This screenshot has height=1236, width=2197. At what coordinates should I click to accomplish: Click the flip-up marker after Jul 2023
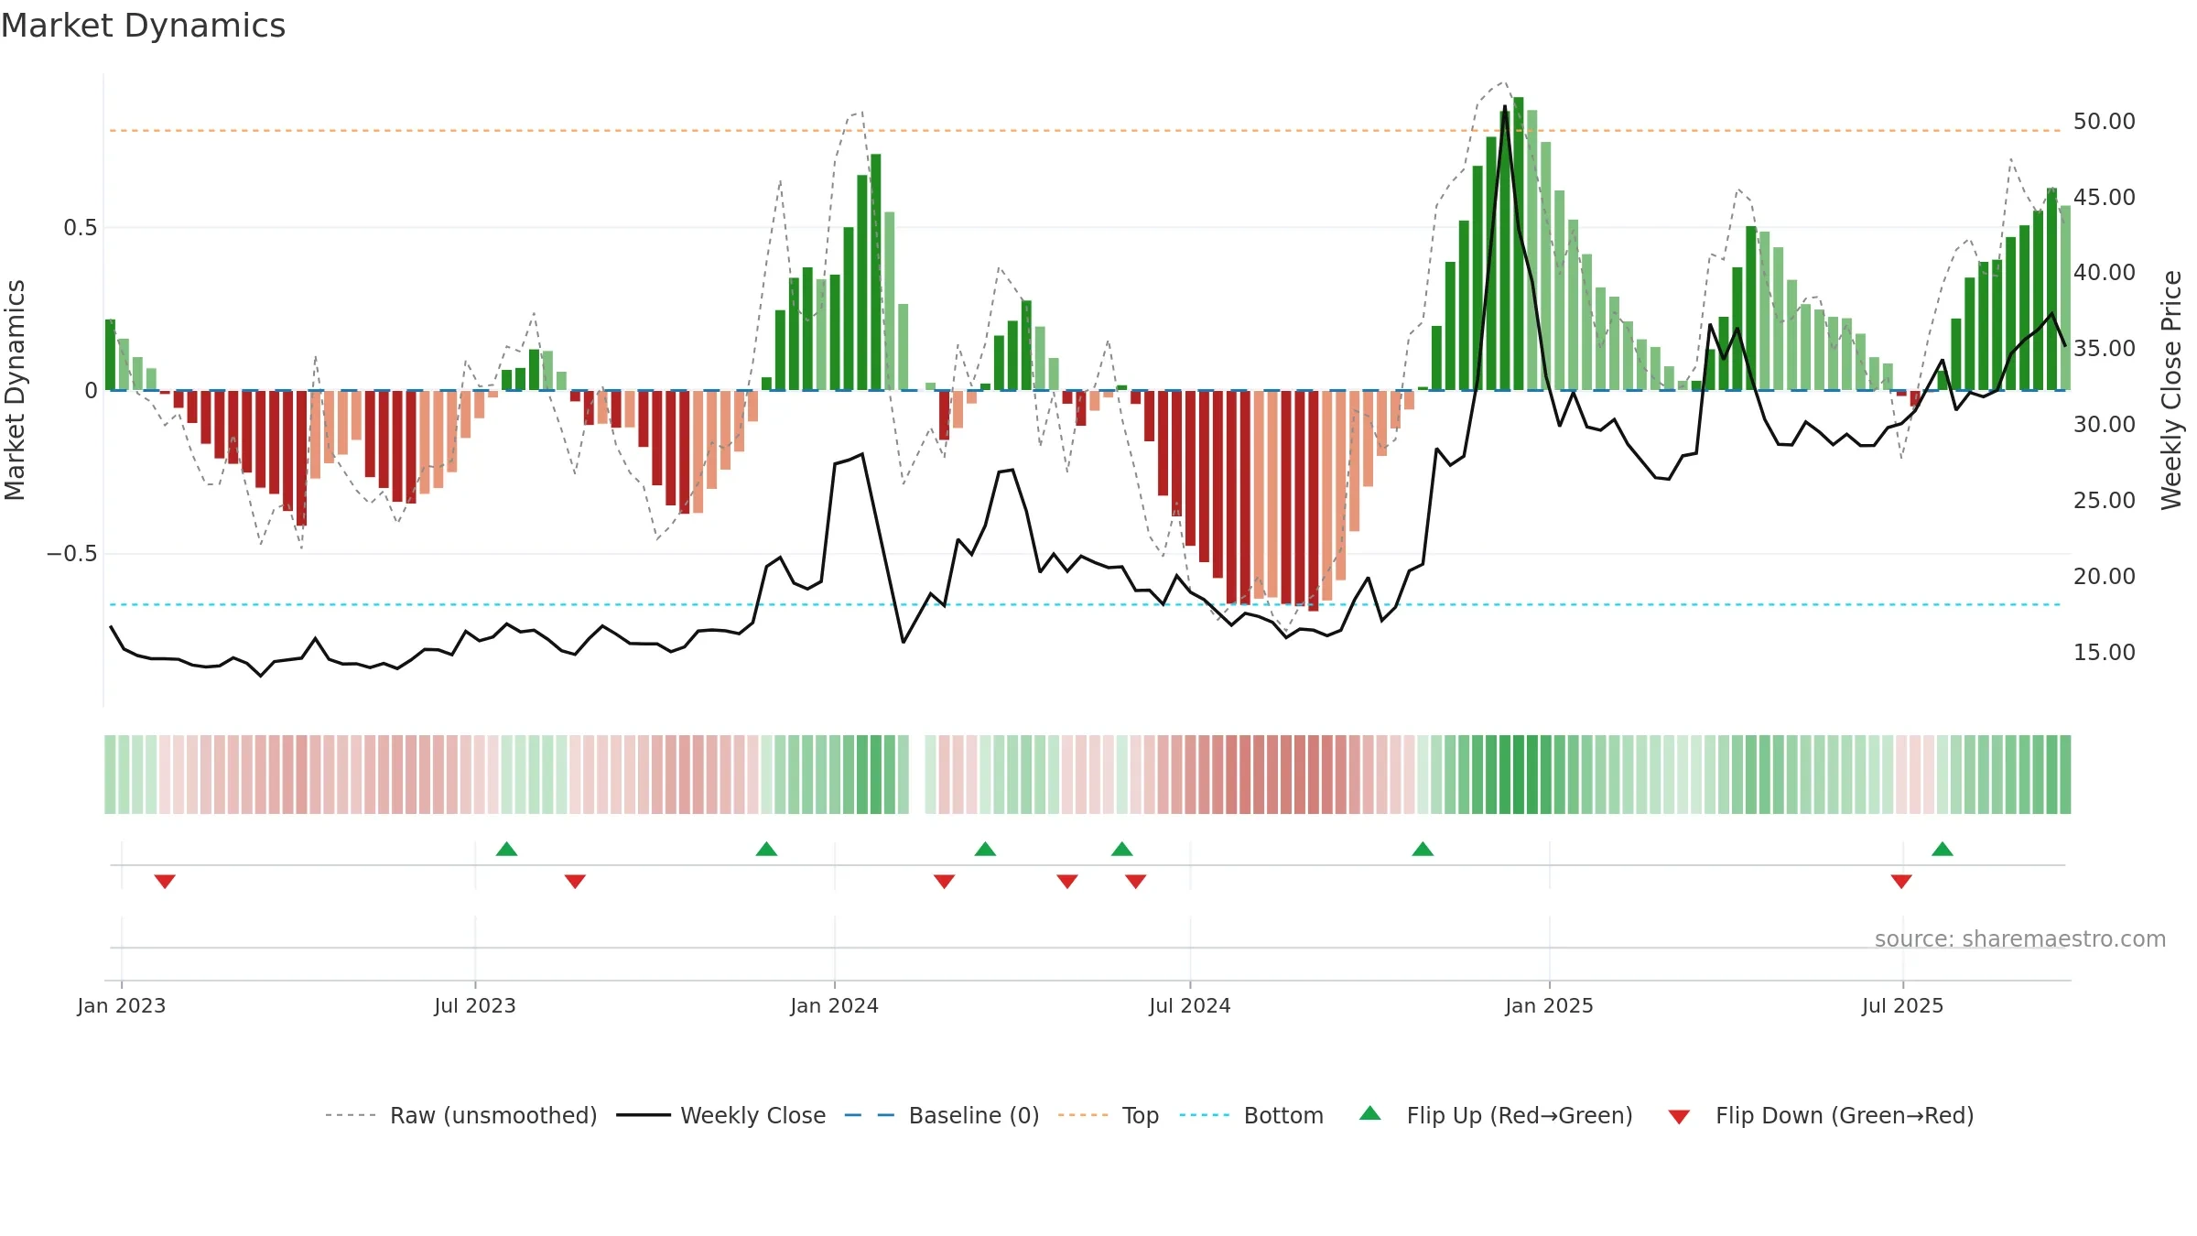pyautogui.click(x=506, y=849)
